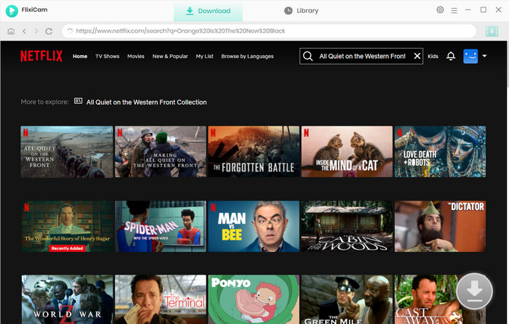
Task: Open All Quiet on the Western Front thumbnail
Action: 67,152
